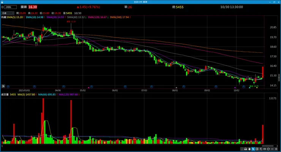Click the 開:15.00 open price text
The height and width of the screenshot is (152, 281).
pos(21,13)
